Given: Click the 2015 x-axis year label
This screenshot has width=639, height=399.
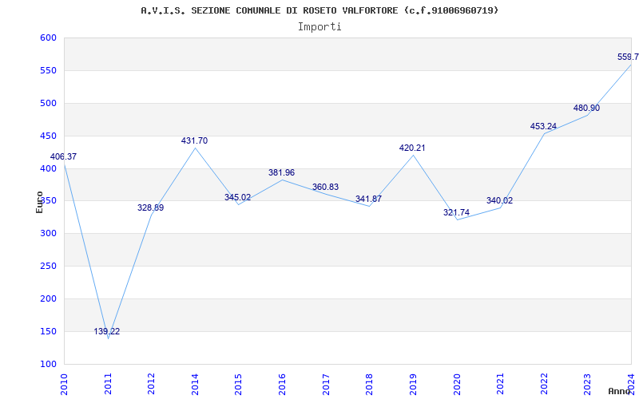Looking at the screenshot, I should [238, 384].
